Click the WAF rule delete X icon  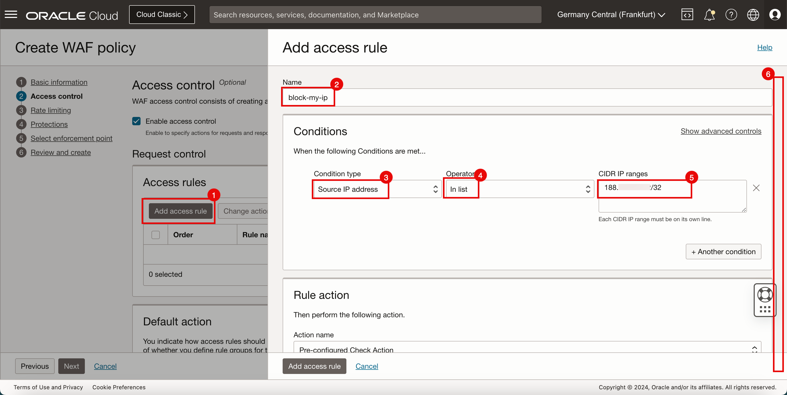click(756, 188)
